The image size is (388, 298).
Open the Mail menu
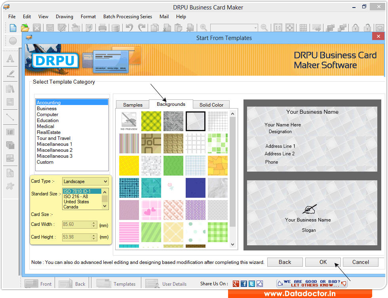click(164, 17)
